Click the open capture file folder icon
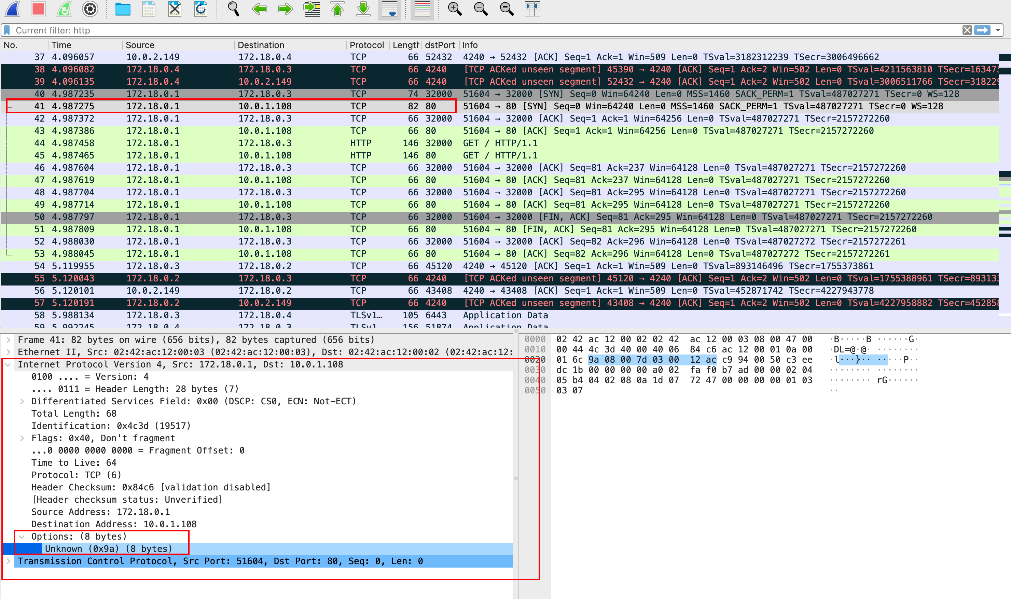The image size is (1011, 599). [x=123, y=9]
